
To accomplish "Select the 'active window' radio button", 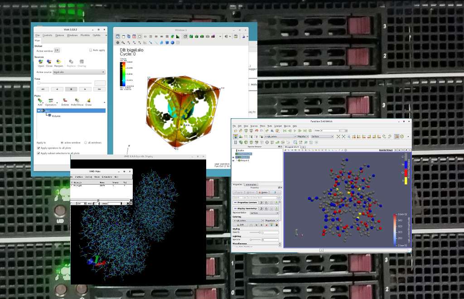I will (62, 143).
